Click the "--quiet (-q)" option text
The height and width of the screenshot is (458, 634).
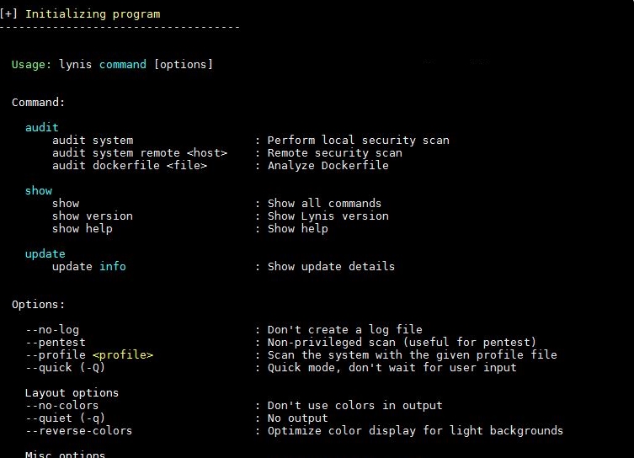tap(66, 418)
